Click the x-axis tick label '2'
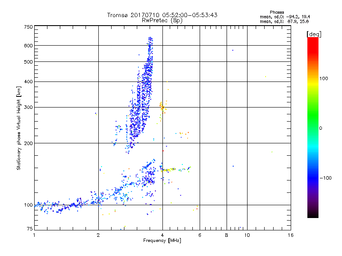The height and width of the screenshot is (256, 342). coord(98,235)
